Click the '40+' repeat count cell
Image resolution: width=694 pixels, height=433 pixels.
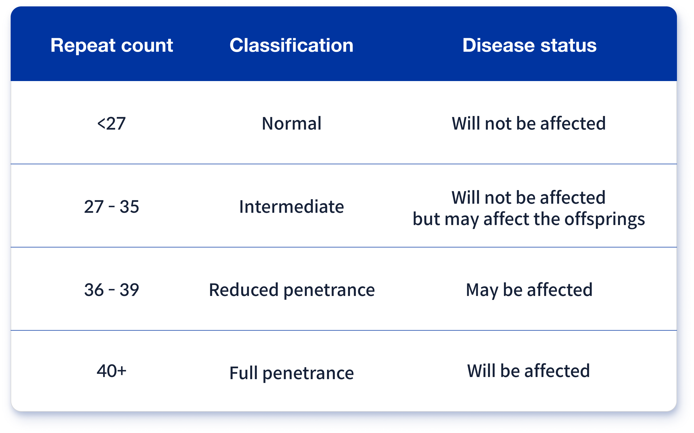click(112, 371)
